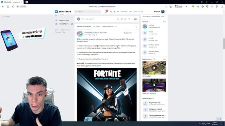Image resolution: width=225 pixels, height=126 pixels.
Task: Open the contacts panel in bottom-right corner
Action: tap(219, 119)
